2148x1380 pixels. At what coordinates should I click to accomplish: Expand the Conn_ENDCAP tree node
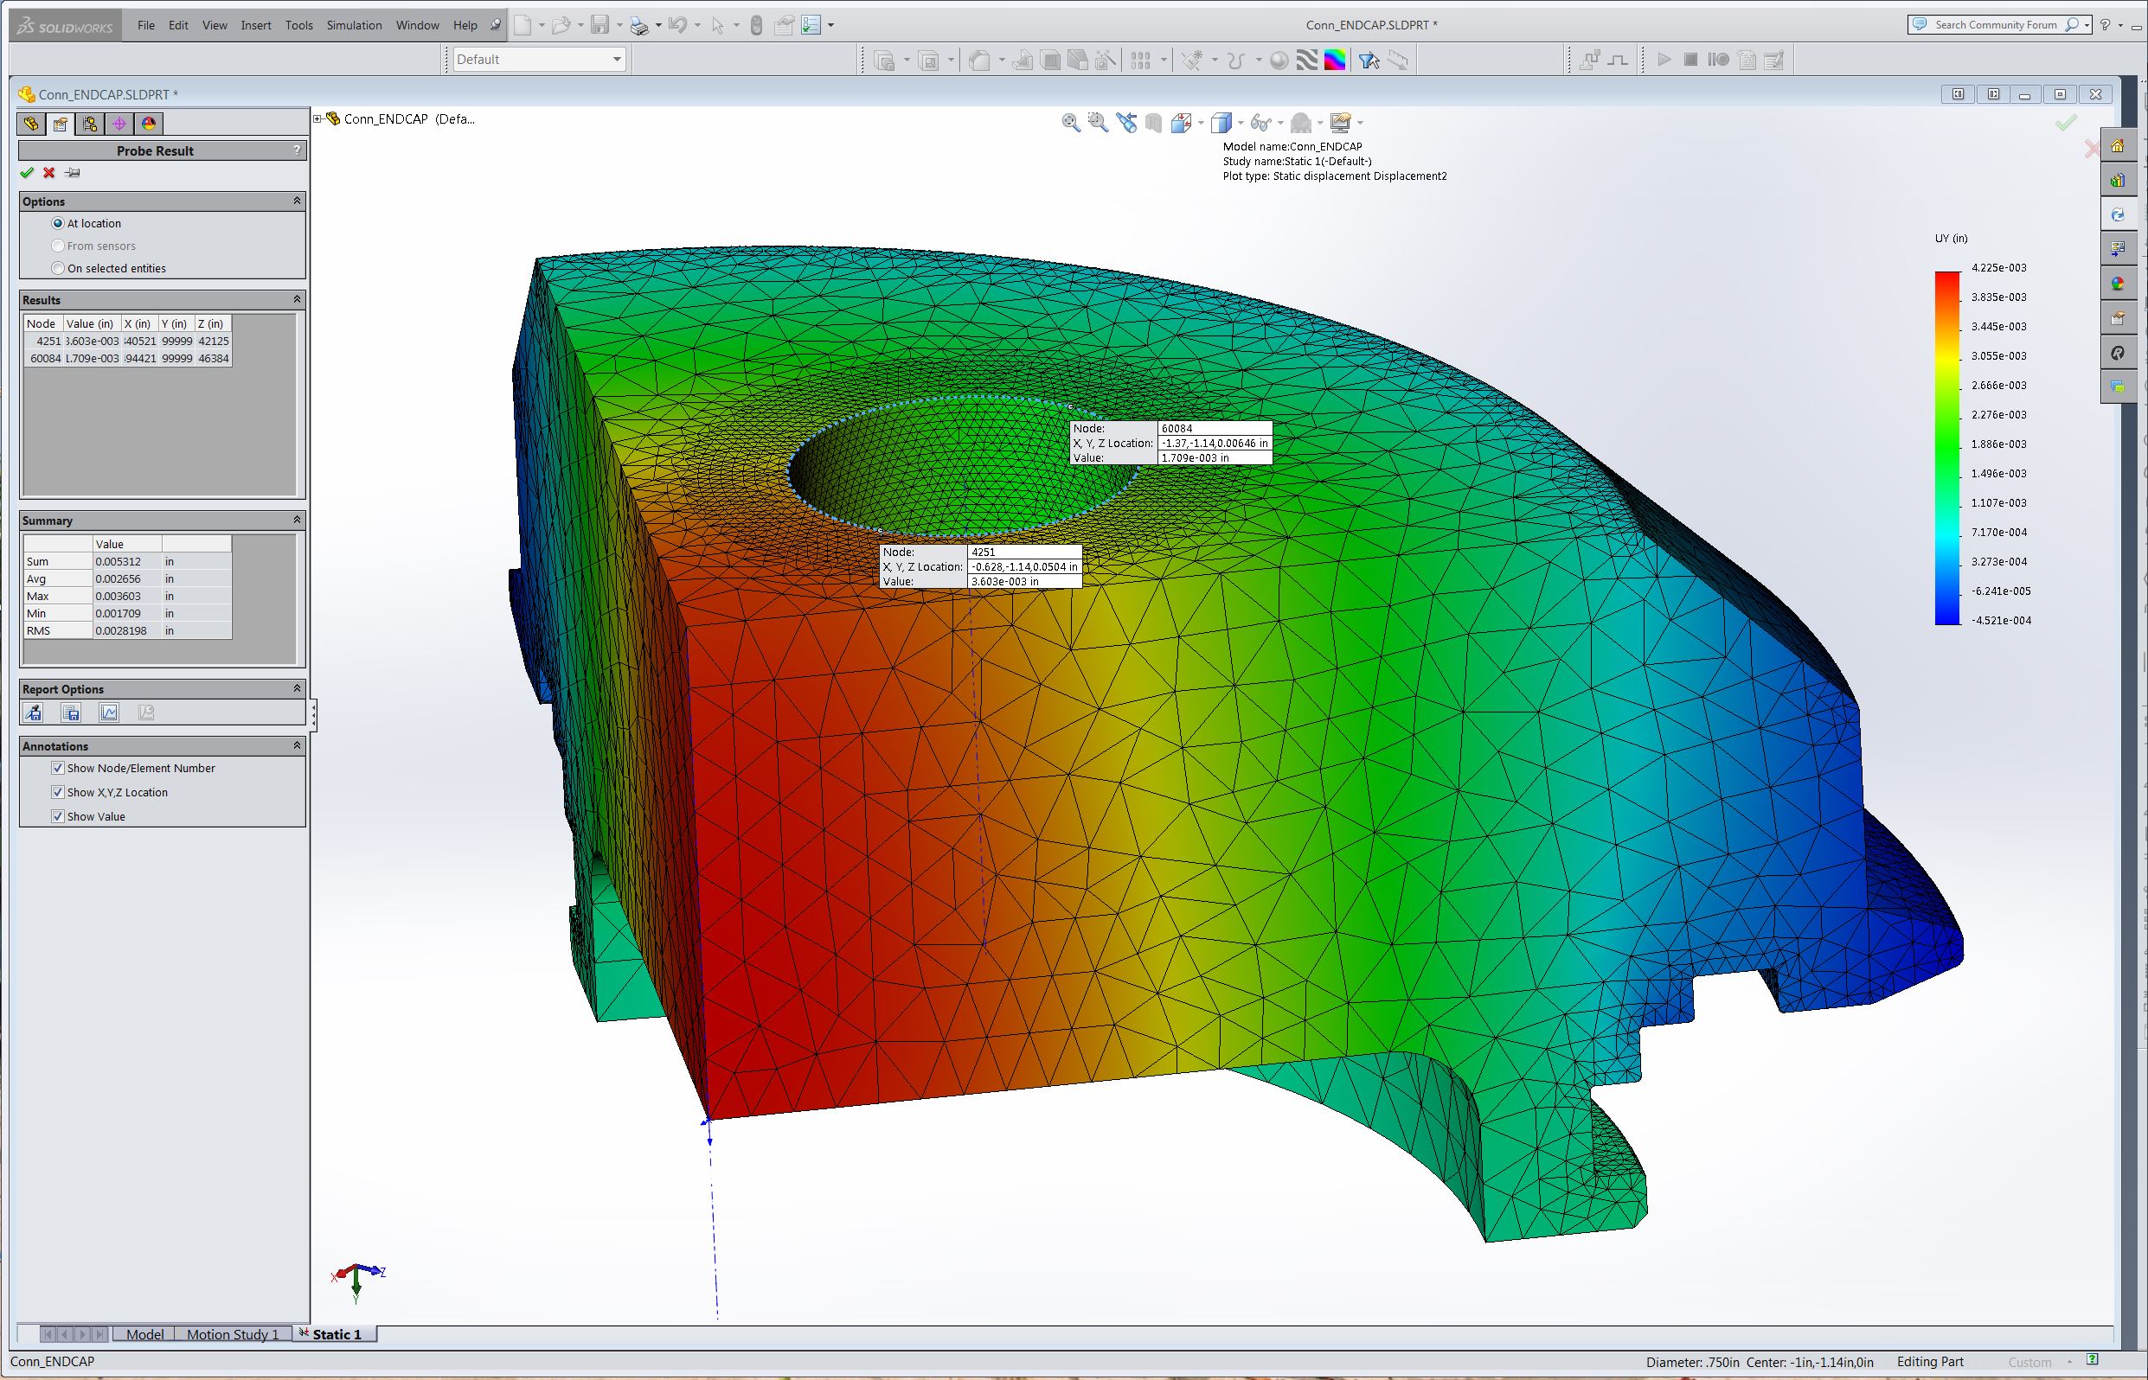click(x=317, y=118)
